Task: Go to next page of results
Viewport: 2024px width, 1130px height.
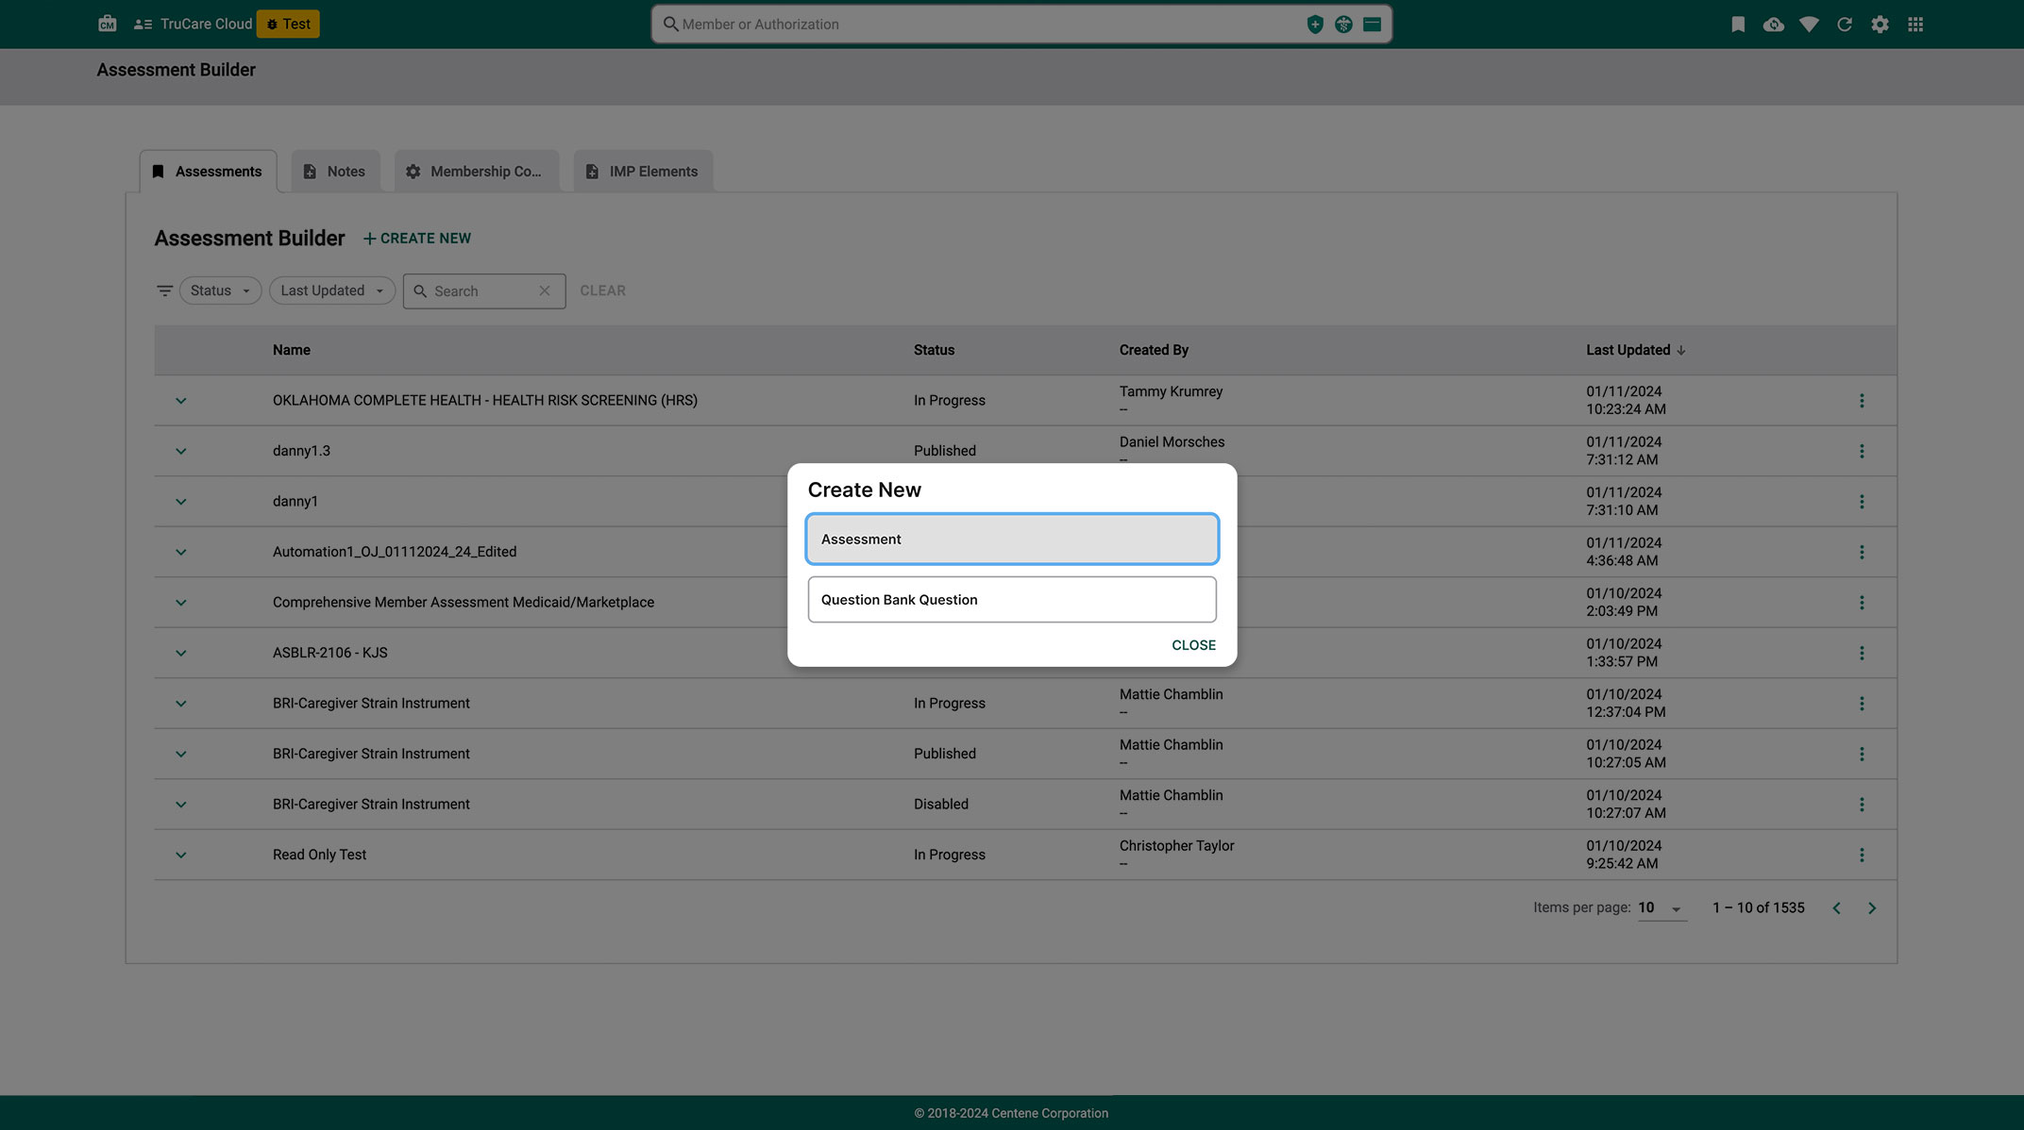Action: click(x=1872, y=908)
